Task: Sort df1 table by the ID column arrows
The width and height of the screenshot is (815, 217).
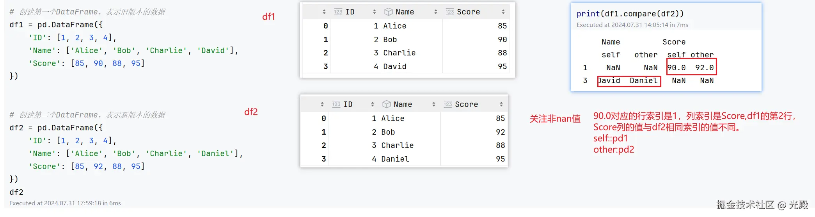Action: pyautogui.click(x=375, y=12)
